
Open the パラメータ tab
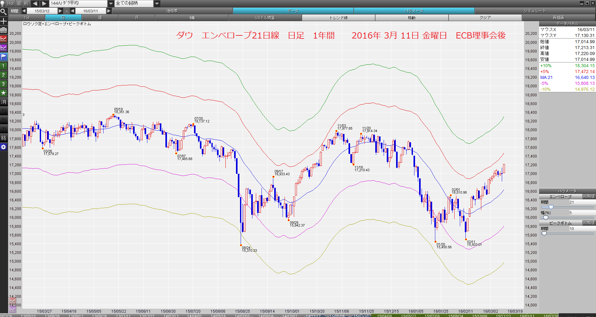tap(414, 11)
